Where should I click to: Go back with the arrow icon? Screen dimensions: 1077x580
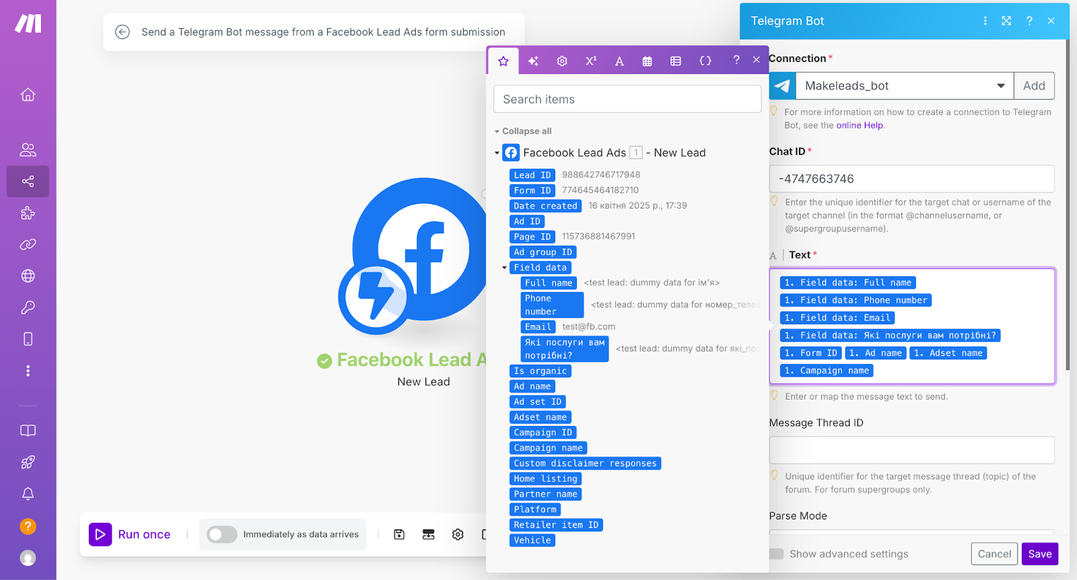pyautogui.click(x=123, y=32)
